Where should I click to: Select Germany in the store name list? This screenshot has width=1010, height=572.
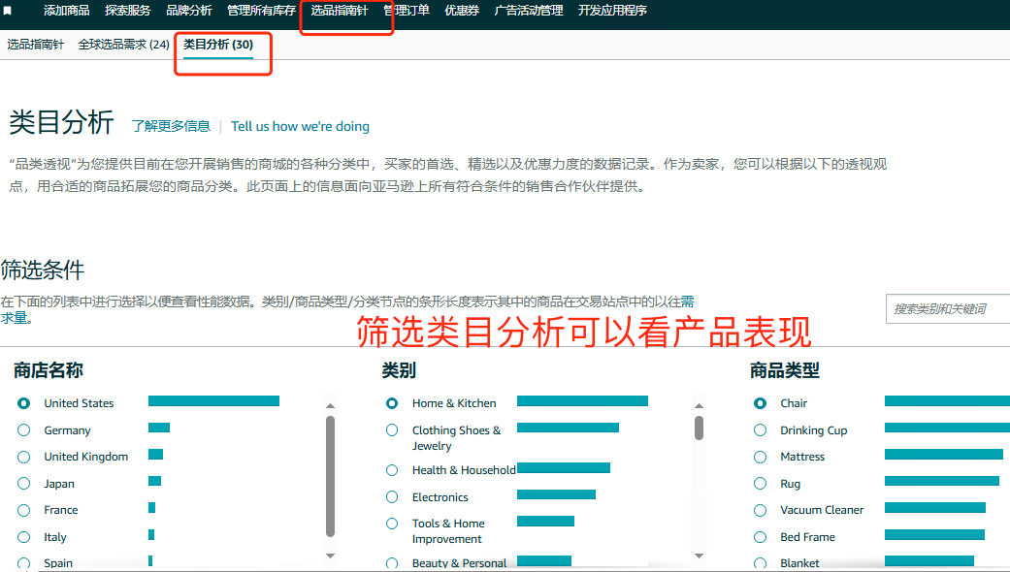point(23,429)
